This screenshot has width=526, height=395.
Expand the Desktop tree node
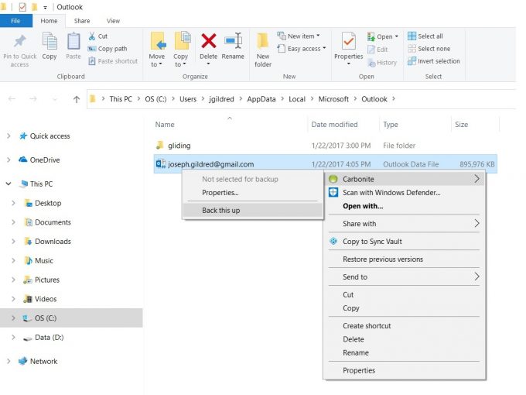point(13,203)
